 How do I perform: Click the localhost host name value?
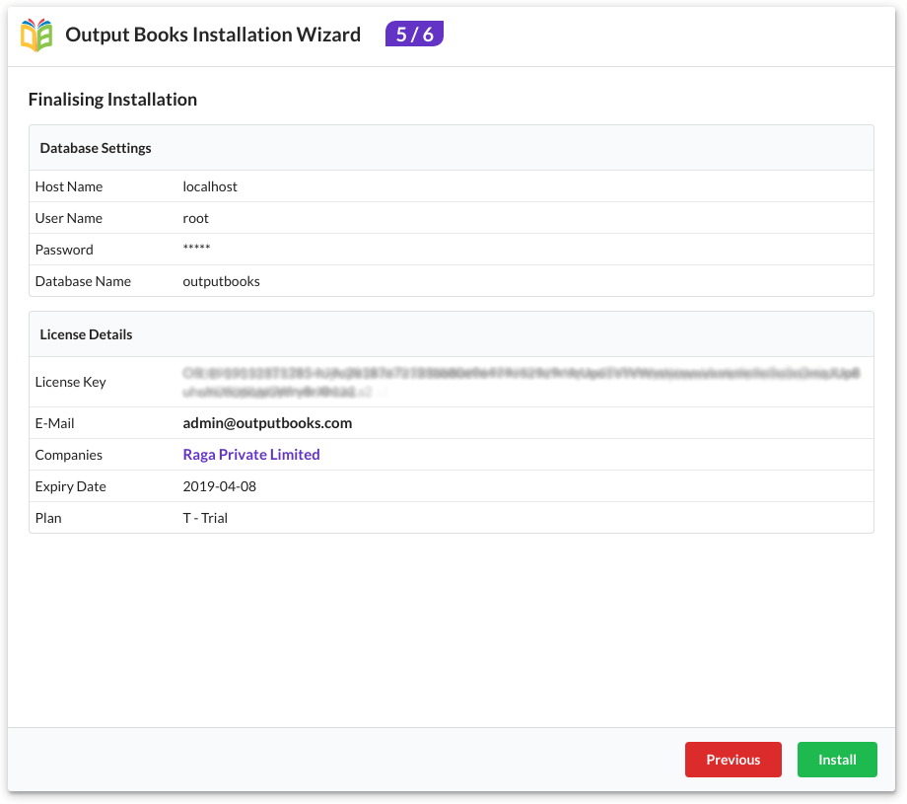pyautogui.click(x=210, y=186)
